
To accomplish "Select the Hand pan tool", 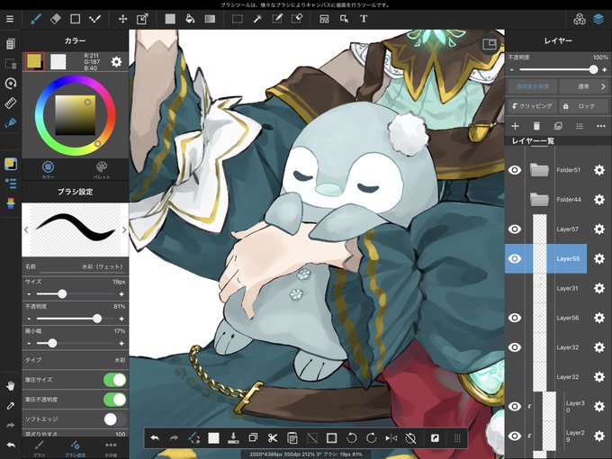I will 11,386.
